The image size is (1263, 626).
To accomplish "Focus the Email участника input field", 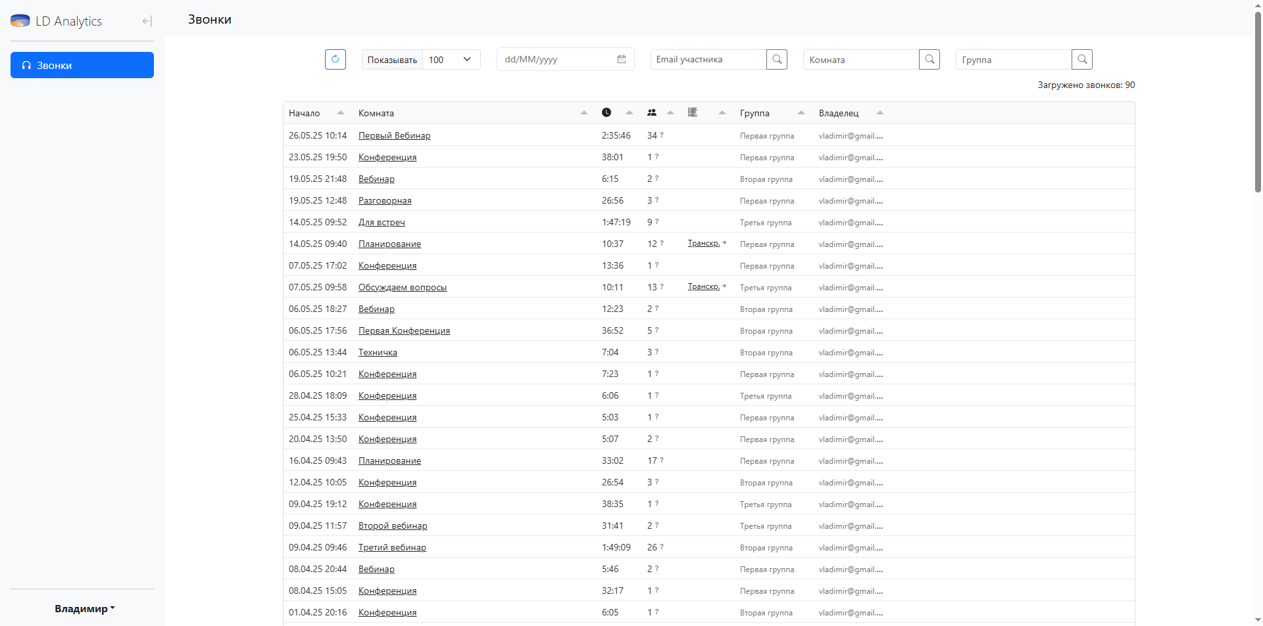I will [x=708, y=59].
